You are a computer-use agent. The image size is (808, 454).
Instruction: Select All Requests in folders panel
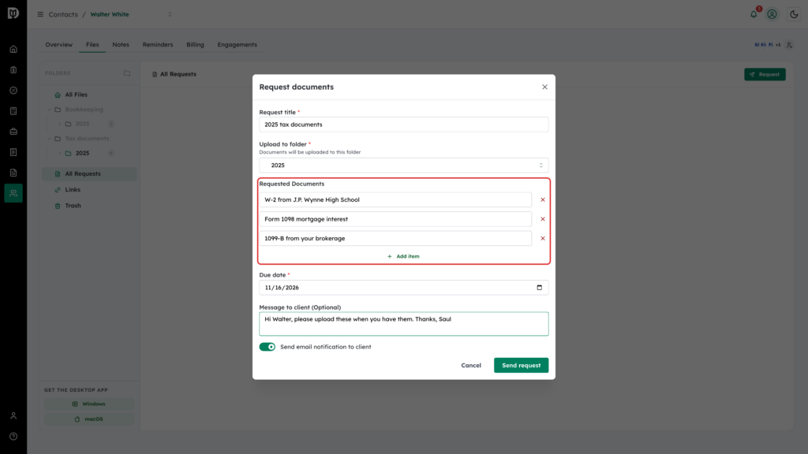point(89,174)
